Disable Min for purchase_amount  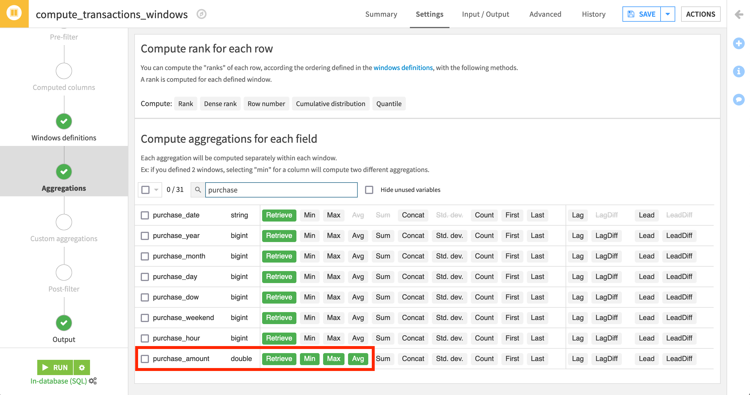tap(310, 359)
